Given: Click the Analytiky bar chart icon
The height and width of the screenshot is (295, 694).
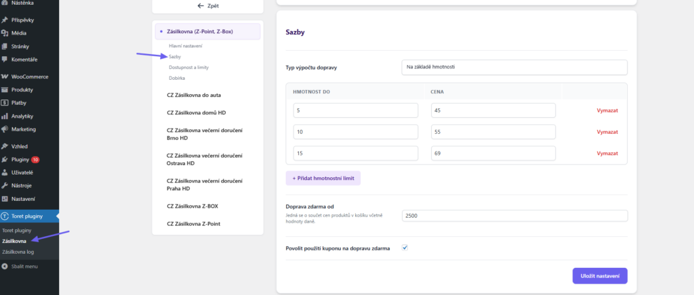Looking at the screenshot, I should point(5,116).
